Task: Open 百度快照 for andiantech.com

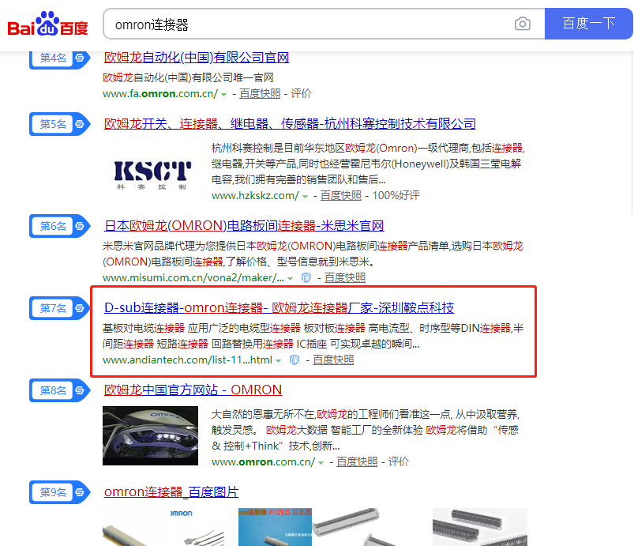Action: pos(333,360)
